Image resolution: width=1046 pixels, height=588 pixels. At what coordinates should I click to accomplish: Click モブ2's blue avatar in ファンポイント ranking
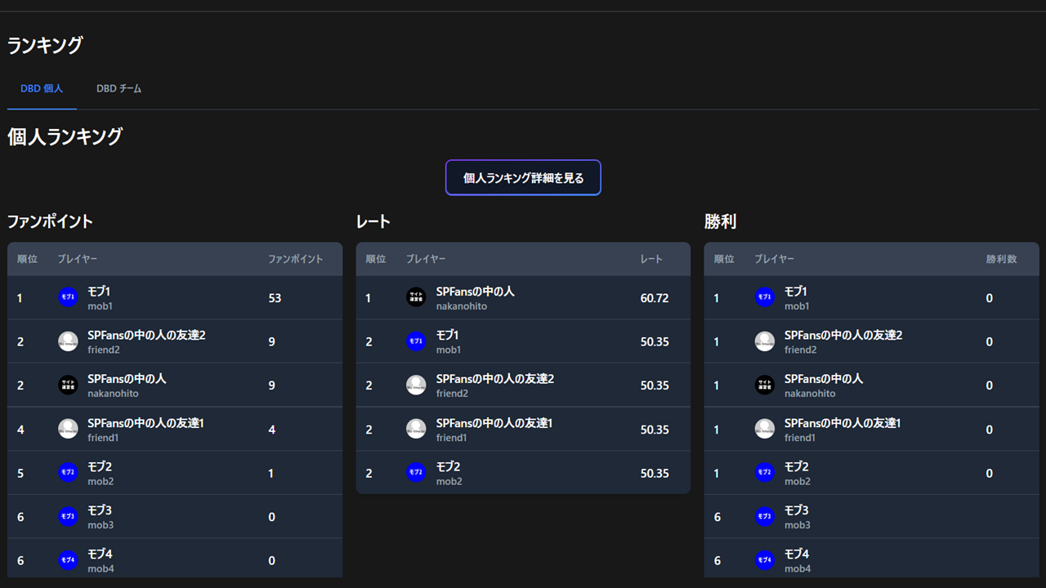68,472
